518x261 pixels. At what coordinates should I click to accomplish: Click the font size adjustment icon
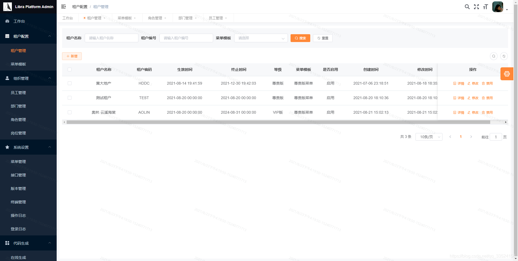point(485,7)
